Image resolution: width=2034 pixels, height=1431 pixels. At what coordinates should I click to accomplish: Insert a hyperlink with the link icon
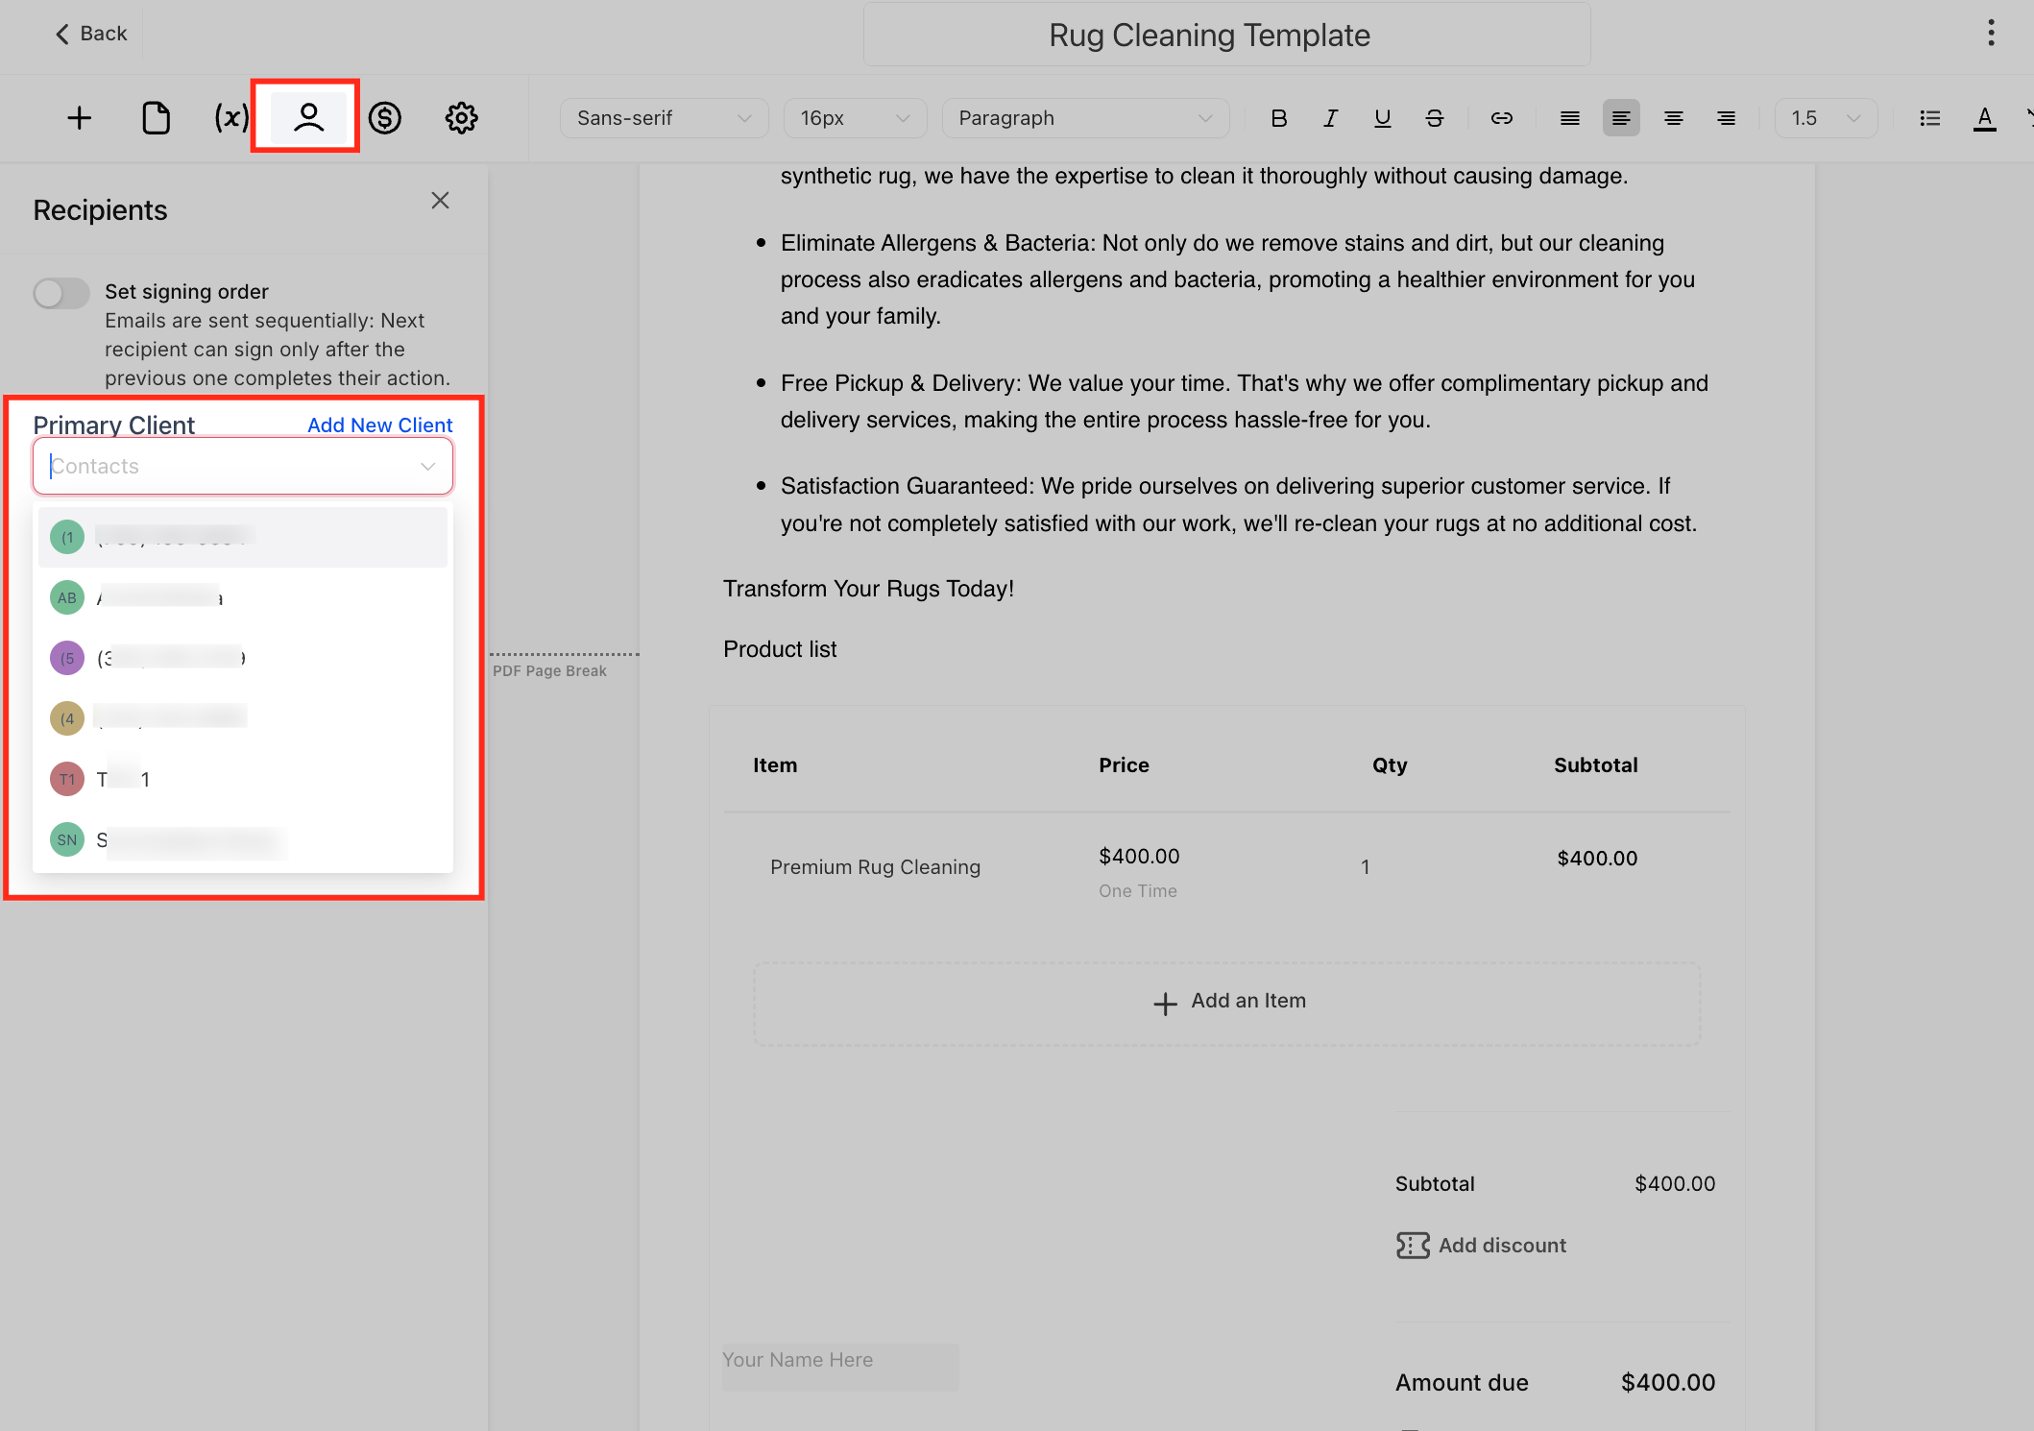click(1501, 118)
